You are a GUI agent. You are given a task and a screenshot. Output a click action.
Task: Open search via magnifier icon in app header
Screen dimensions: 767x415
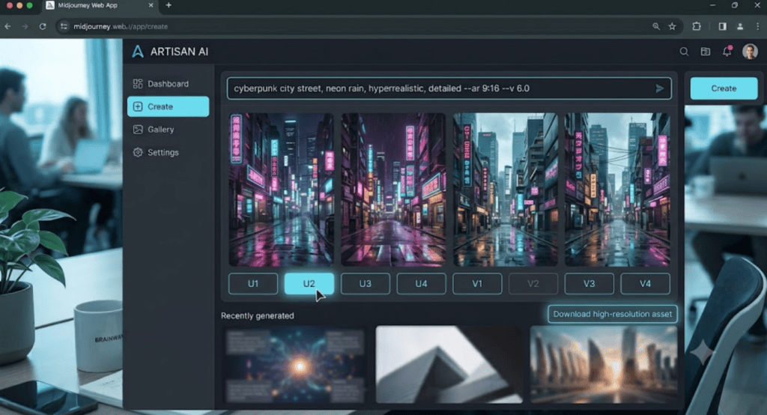point(684,52)
